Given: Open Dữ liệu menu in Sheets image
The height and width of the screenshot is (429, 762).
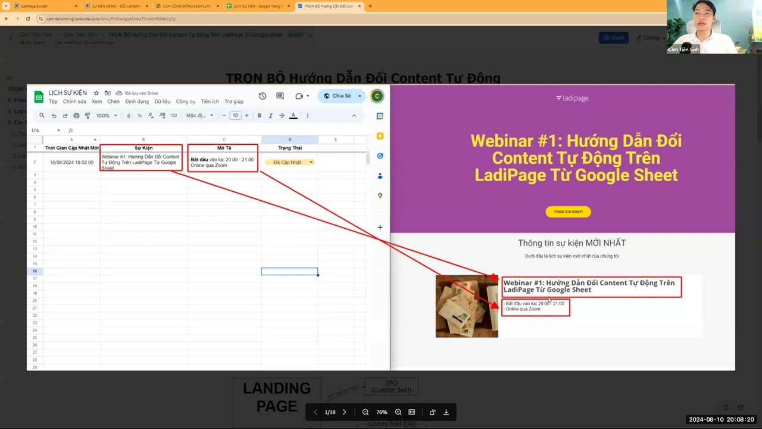Looking at the screenshot, I should click(163, 102).
